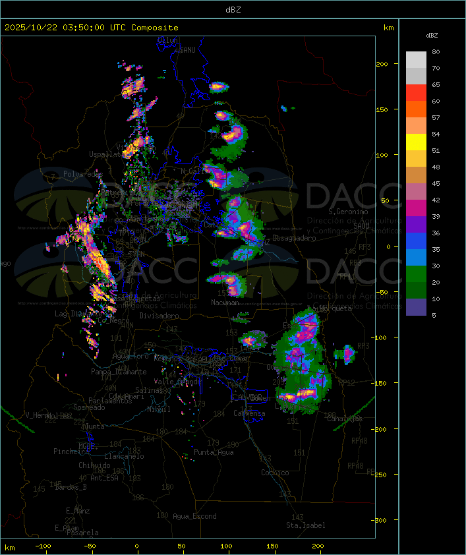
Task: Click the 'RP12' road label
Action: (347, 382)
